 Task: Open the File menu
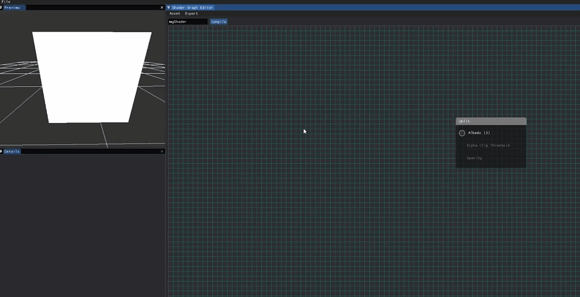5,2
